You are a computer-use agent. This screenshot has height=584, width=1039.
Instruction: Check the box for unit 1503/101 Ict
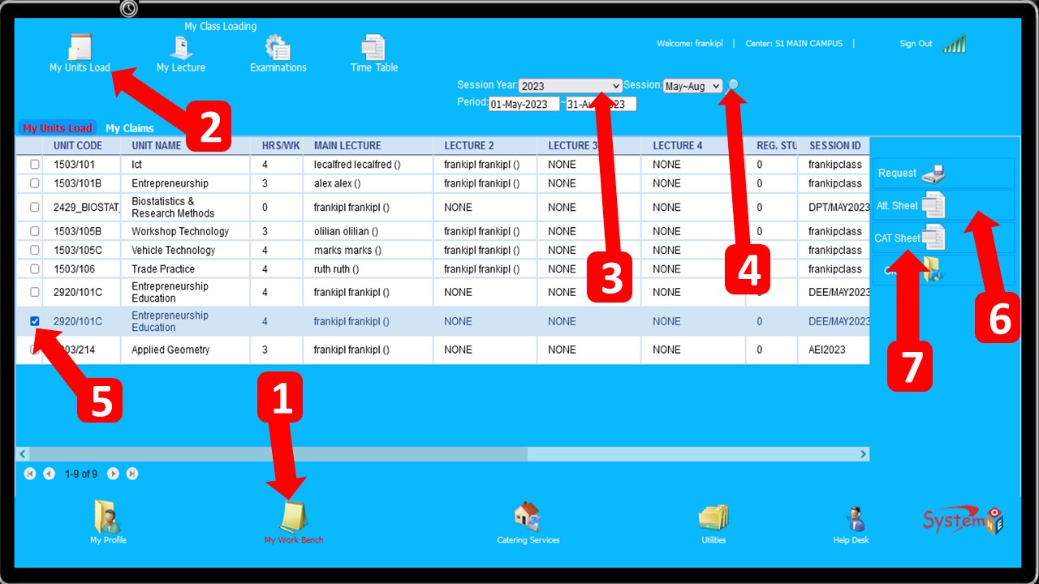tap(34, 165)
